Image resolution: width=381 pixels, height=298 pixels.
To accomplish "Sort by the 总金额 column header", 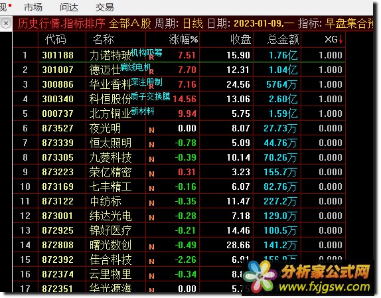I will 283,39.
